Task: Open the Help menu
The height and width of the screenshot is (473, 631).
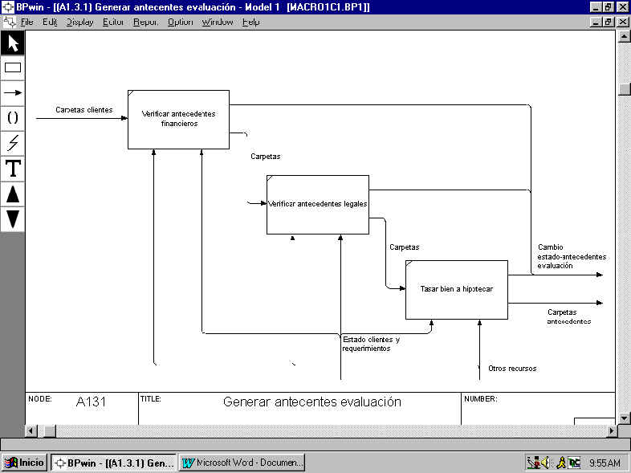Action: (x=250, y=22)
